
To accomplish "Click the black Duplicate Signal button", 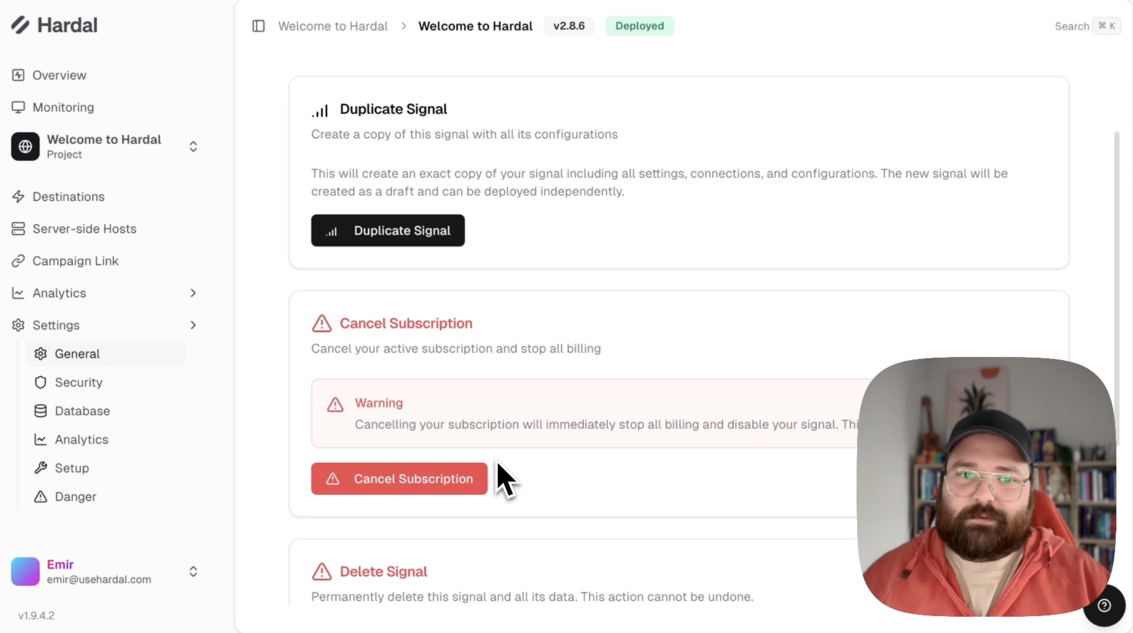I will 388,230.
